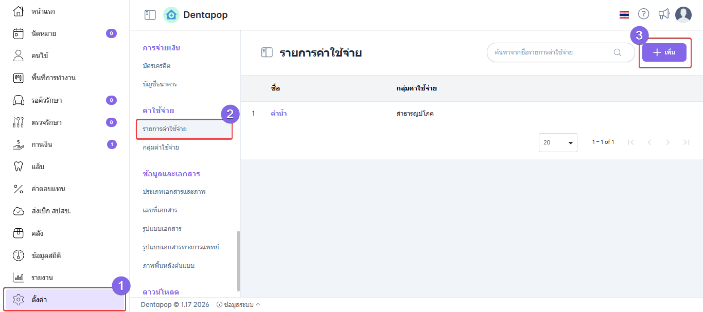Click the panel icon beside รายการค่าใช้จ่าย heading
Viewport: 703px width, 312px height.
pos(267,52)
